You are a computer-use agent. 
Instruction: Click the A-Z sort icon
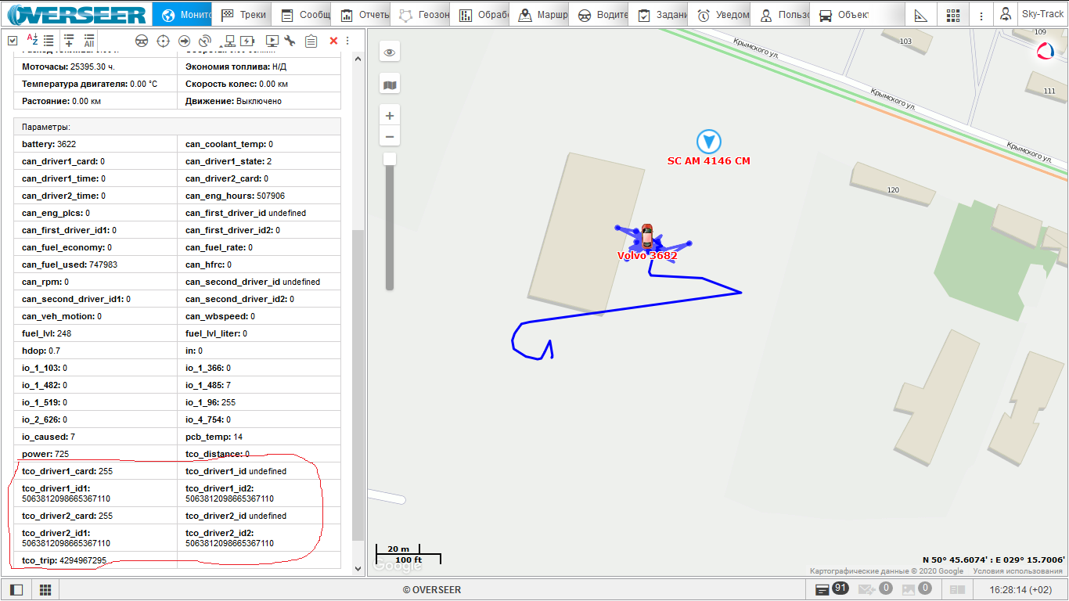pos(32,41)
